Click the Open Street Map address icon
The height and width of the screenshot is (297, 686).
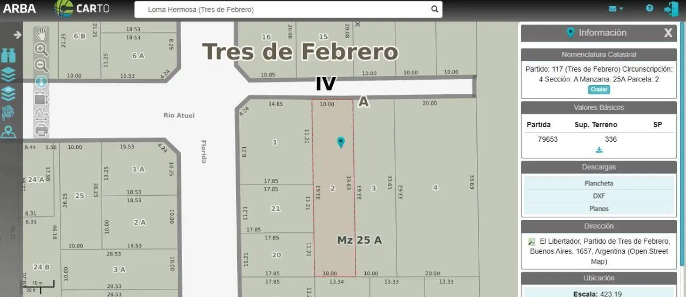pos(532,241)
